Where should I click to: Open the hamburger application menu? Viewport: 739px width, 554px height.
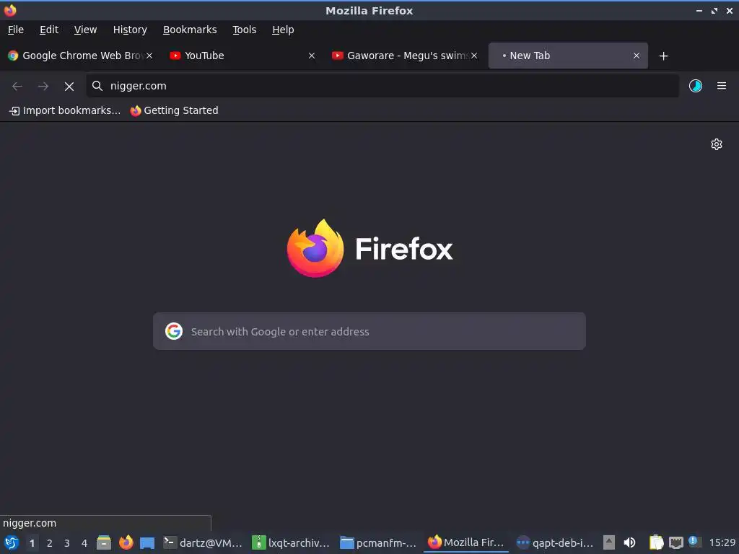(x=722, y=86)
